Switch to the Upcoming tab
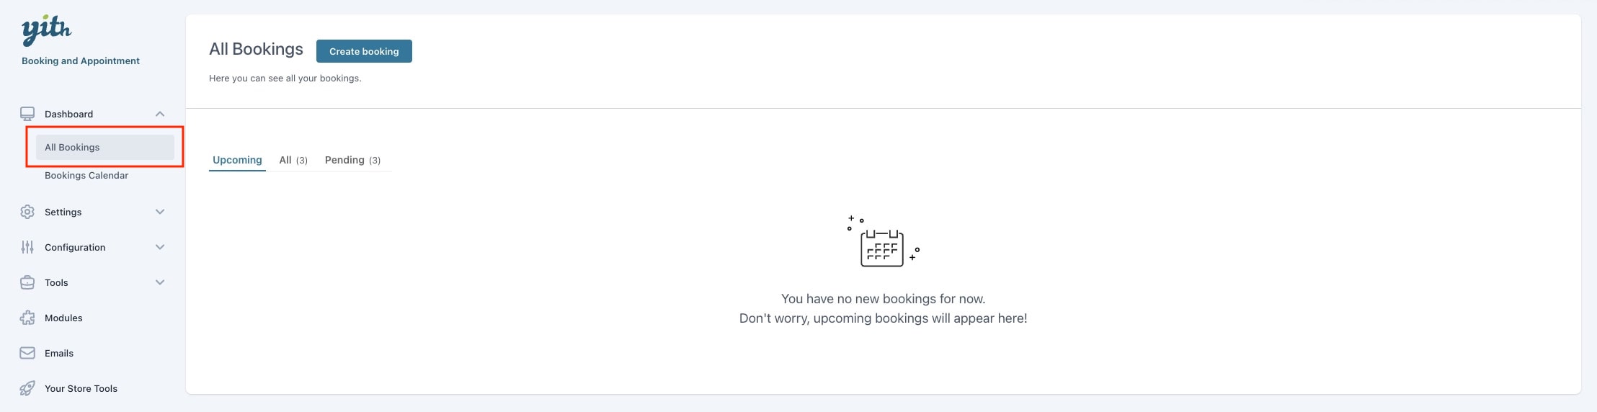 pos(237,160)
